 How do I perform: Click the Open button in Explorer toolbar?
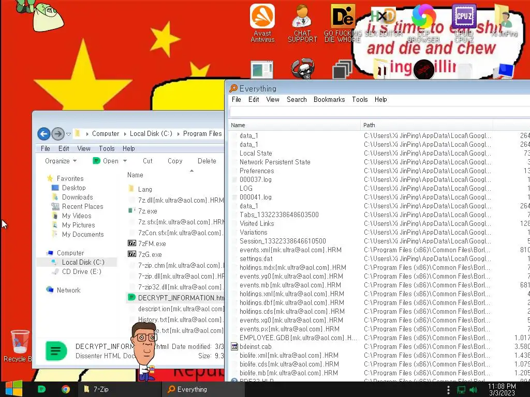(x=106, y=161)
